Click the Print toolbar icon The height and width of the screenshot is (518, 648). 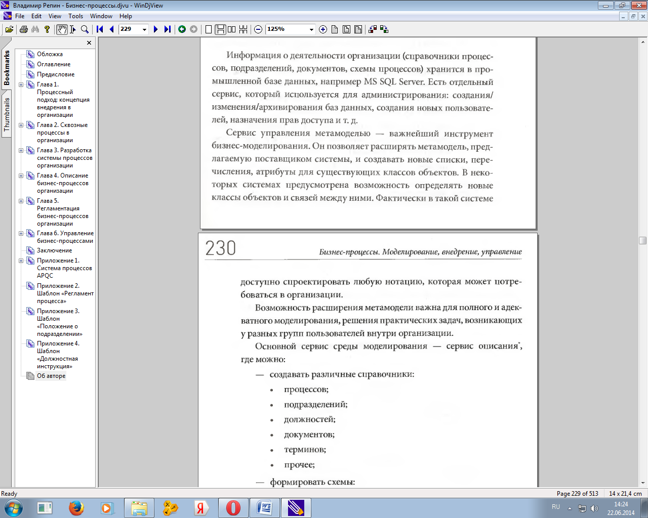23,29
